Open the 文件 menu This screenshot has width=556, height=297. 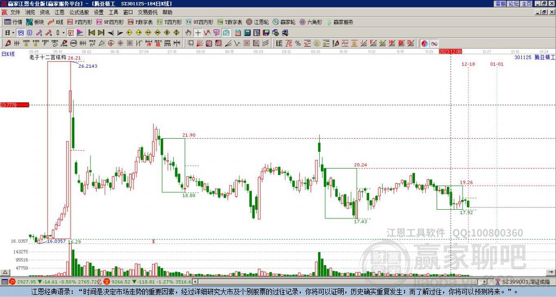(x=15, y=12)
